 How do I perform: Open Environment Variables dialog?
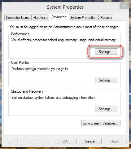coord(101,123)
